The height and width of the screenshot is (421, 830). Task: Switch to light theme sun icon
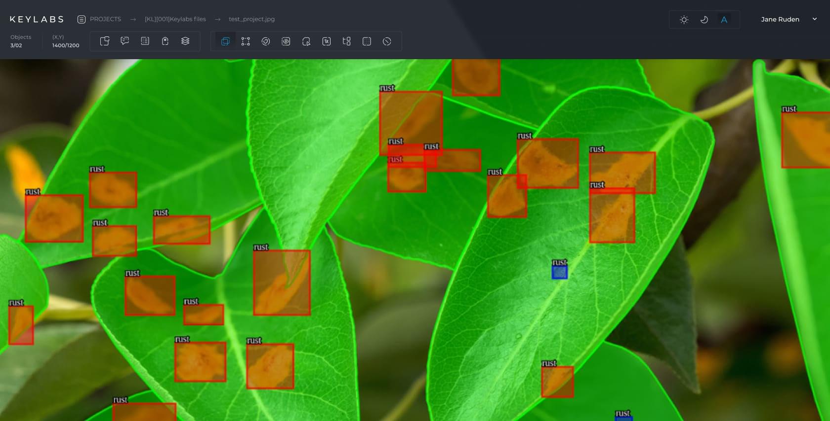[684, 20]
